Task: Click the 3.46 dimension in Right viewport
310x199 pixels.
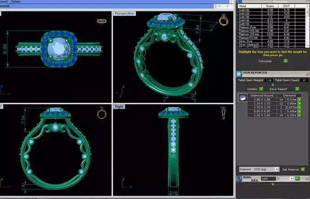Action: [x=173, y=193]
